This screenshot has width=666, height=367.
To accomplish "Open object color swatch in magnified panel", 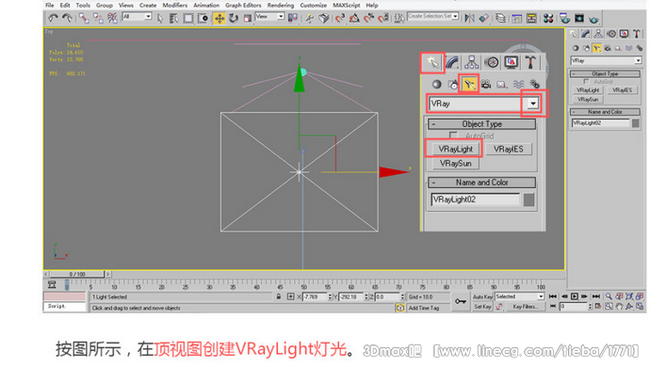I will 528,199.
